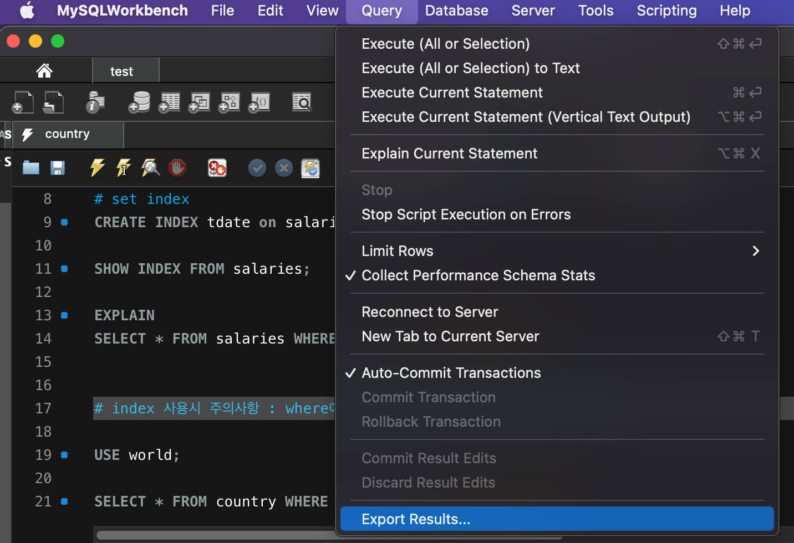Open the Tools menu
Viewport: 794px width, 543px height.
pyautogui.click(x=595, y=11)
